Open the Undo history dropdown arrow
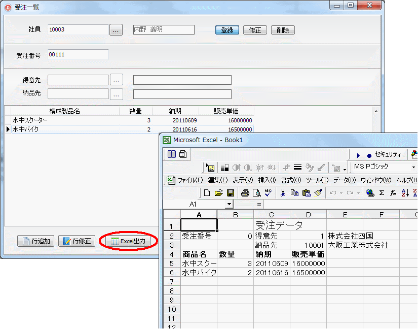The height and width of the screenshot is (329, 418). (x=341, y=193)
